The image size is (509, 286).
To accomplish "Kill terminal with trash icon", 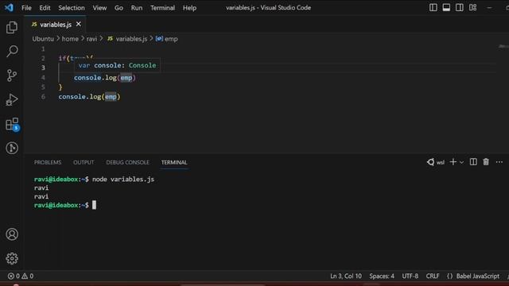I will [486, 162].
